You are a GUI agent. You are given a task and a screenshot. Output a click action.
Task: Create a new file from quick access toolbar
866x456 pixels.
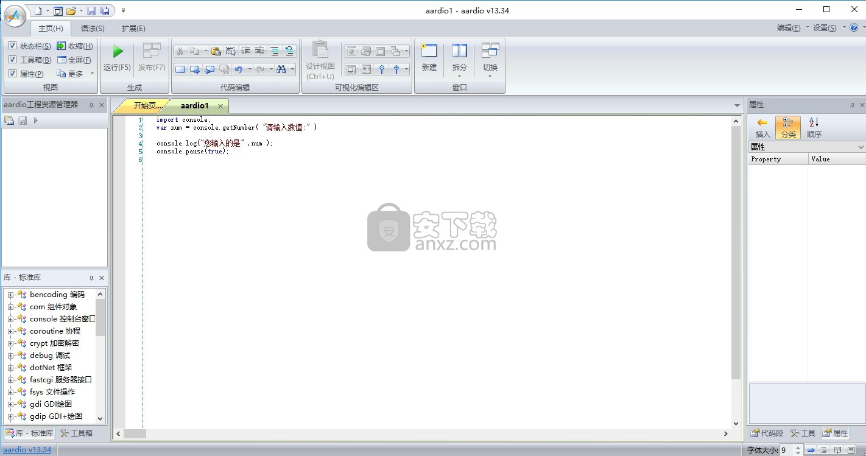tap(38, 10)
